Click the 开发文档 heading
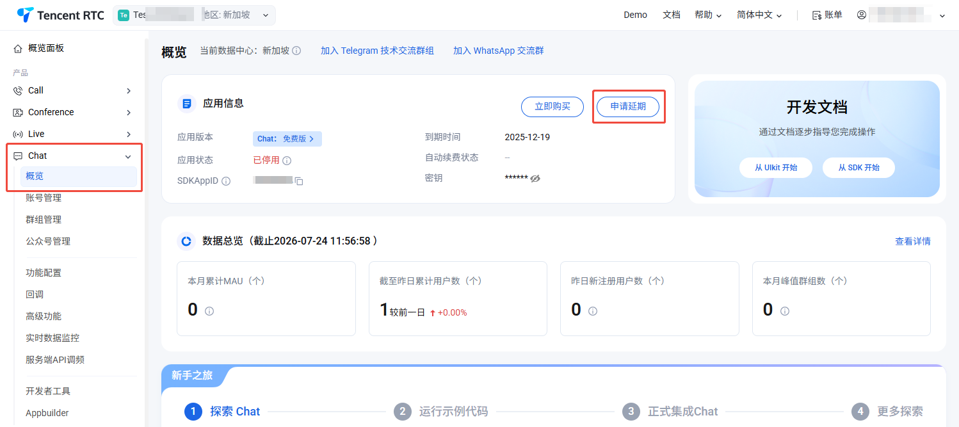 coord(817,108)
